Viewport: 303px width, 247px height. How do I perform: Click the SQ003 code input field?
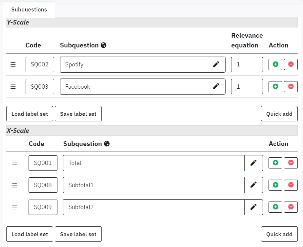[x=40, y=87]
